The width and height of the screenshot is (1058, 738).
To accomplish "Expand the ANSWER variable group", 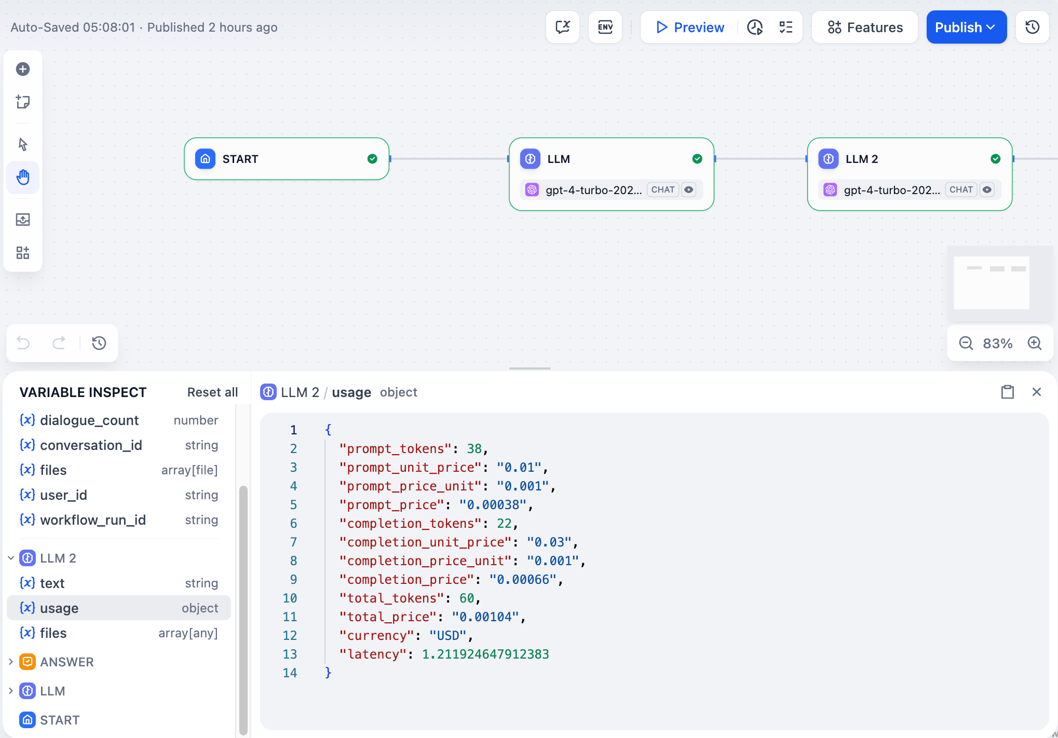I will (11, 662).
